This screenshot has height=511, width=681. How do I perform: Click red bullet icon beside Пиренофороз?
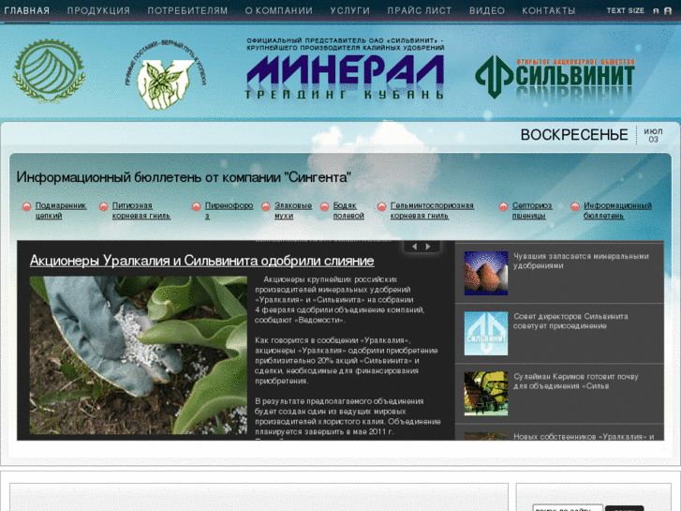tap(196, 206)
